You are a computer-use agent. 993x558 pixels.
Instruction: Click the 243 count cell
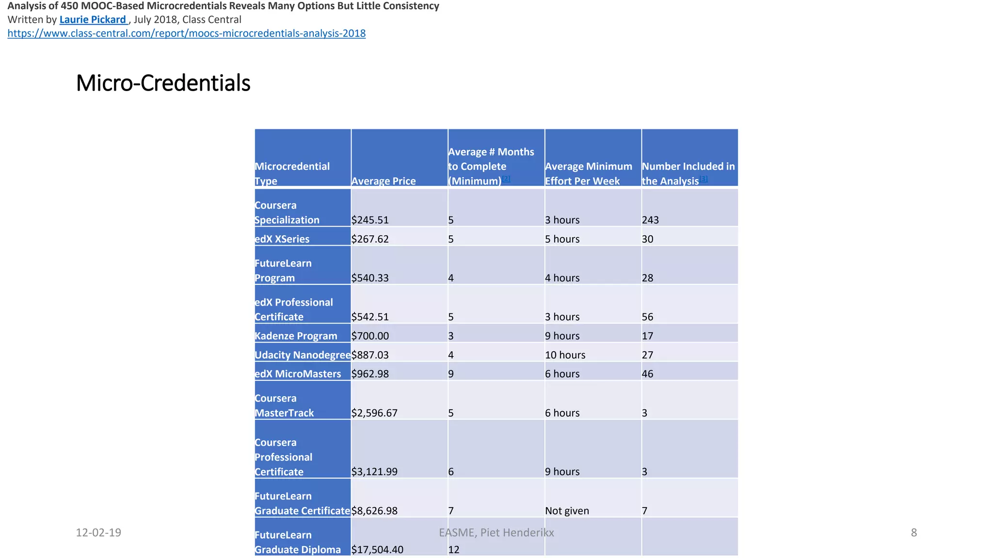pyautogui.click(x=690, y=207)
